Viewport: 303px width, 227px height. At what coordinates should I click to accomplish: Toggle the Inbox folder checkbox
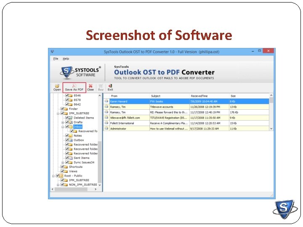pos(67,127)
